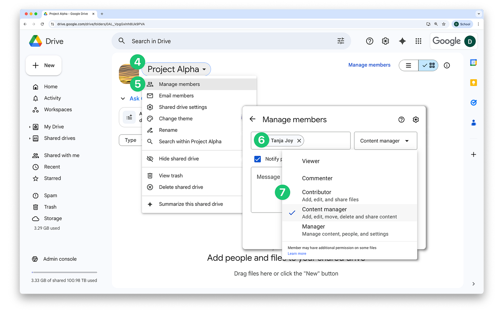Open the Learn more link
The height and width of the screenshot is (317, 497).
(x=297, y=254)
